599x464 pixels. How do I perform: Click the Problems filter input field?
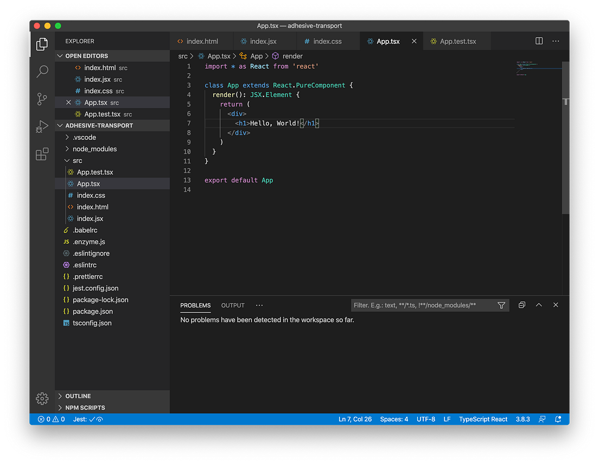tap(423, 305)
